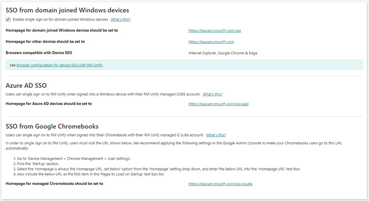Open https://kassam.rmunify.com/sso link
Screen dimensions: 369x201
pyautogui.click(x=215, y=31)
